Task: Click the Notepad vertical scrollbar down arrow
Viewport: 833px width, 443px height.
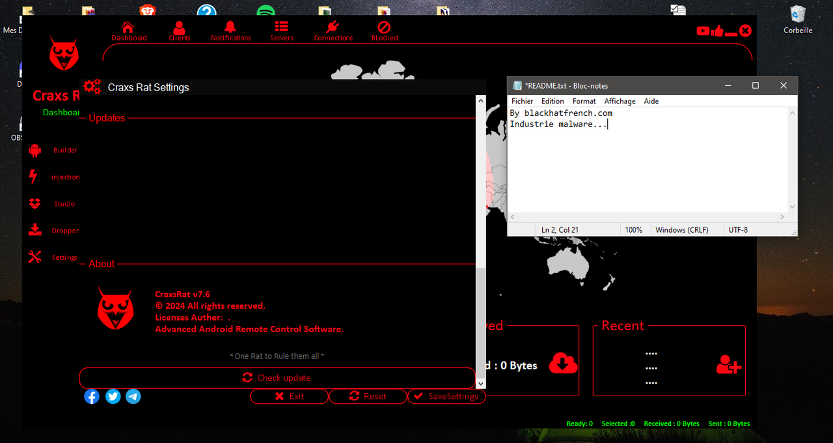Action: 793,207
